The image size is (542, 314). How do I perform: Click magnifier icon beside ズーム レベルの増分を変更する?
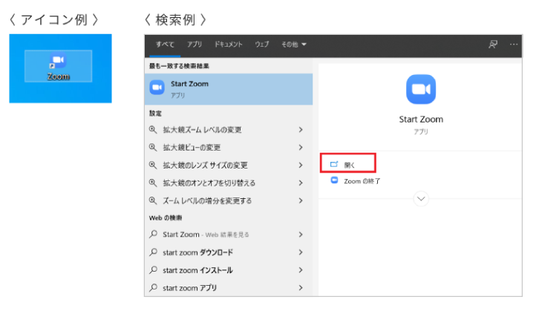tap(153, 200)
